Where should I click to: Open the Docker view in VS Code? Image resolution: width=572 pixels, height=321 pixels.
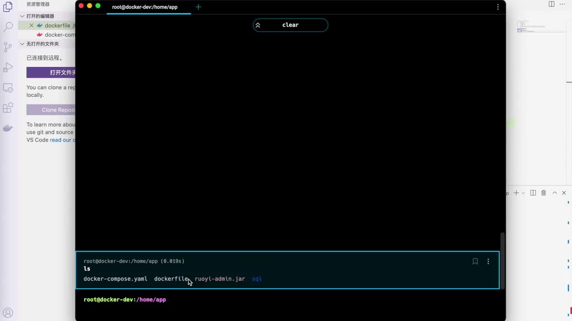[8, 128]
